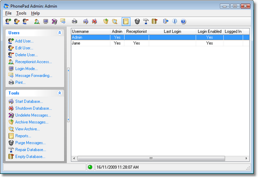Click the highlighted Reports toolbar icon
This screenshot has width=258, height=178.
coord(126,22)
